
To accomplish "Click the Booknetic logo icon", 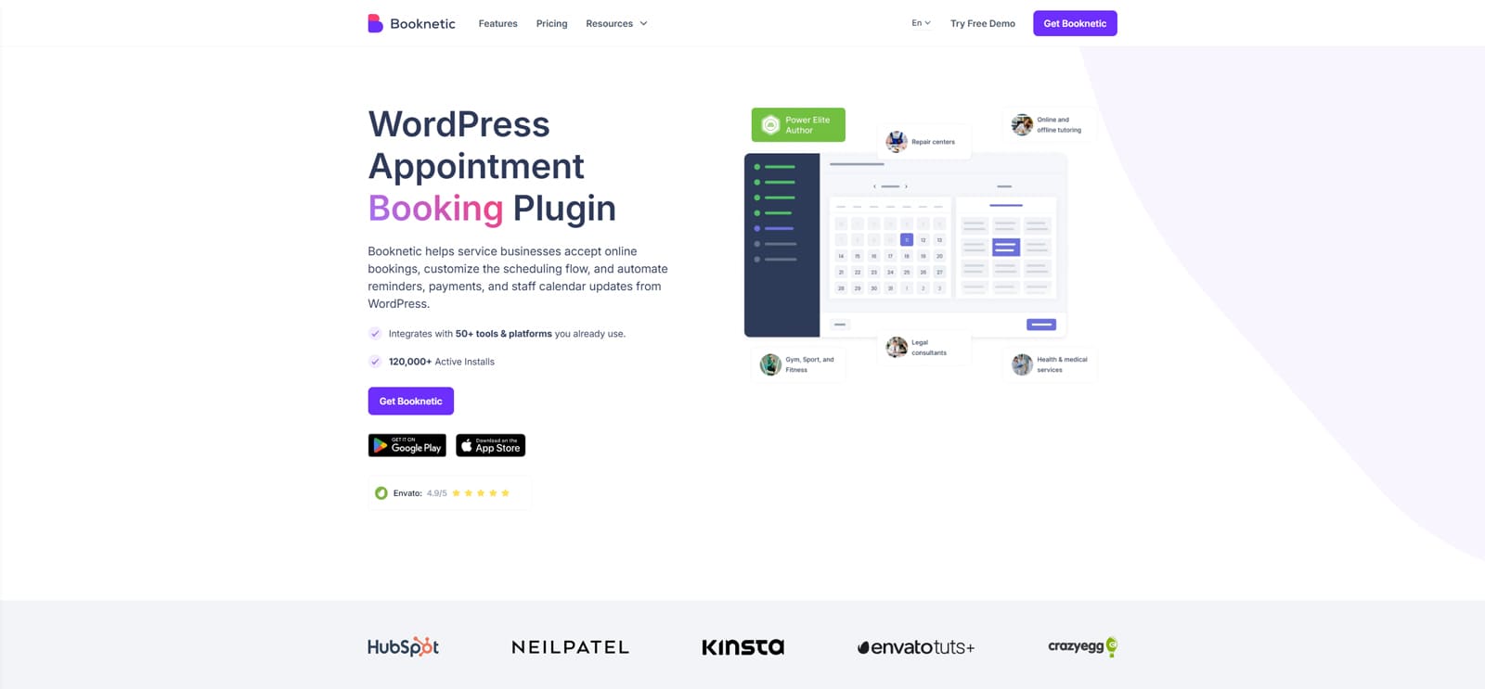I will click(375, 23).
